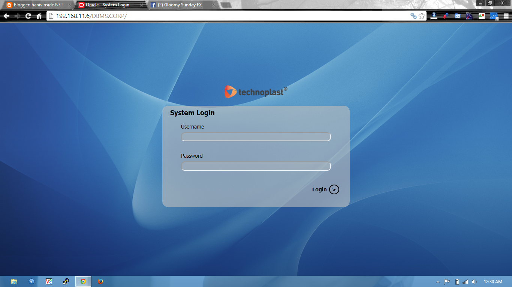Open the Chrome hamburger menu
Image resolution: width=512 pixels, height=287 pixels.
(506, 16)
